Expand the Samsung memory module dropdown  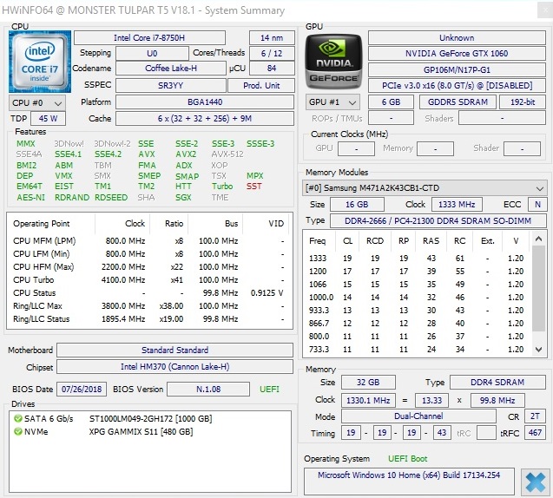425,188
